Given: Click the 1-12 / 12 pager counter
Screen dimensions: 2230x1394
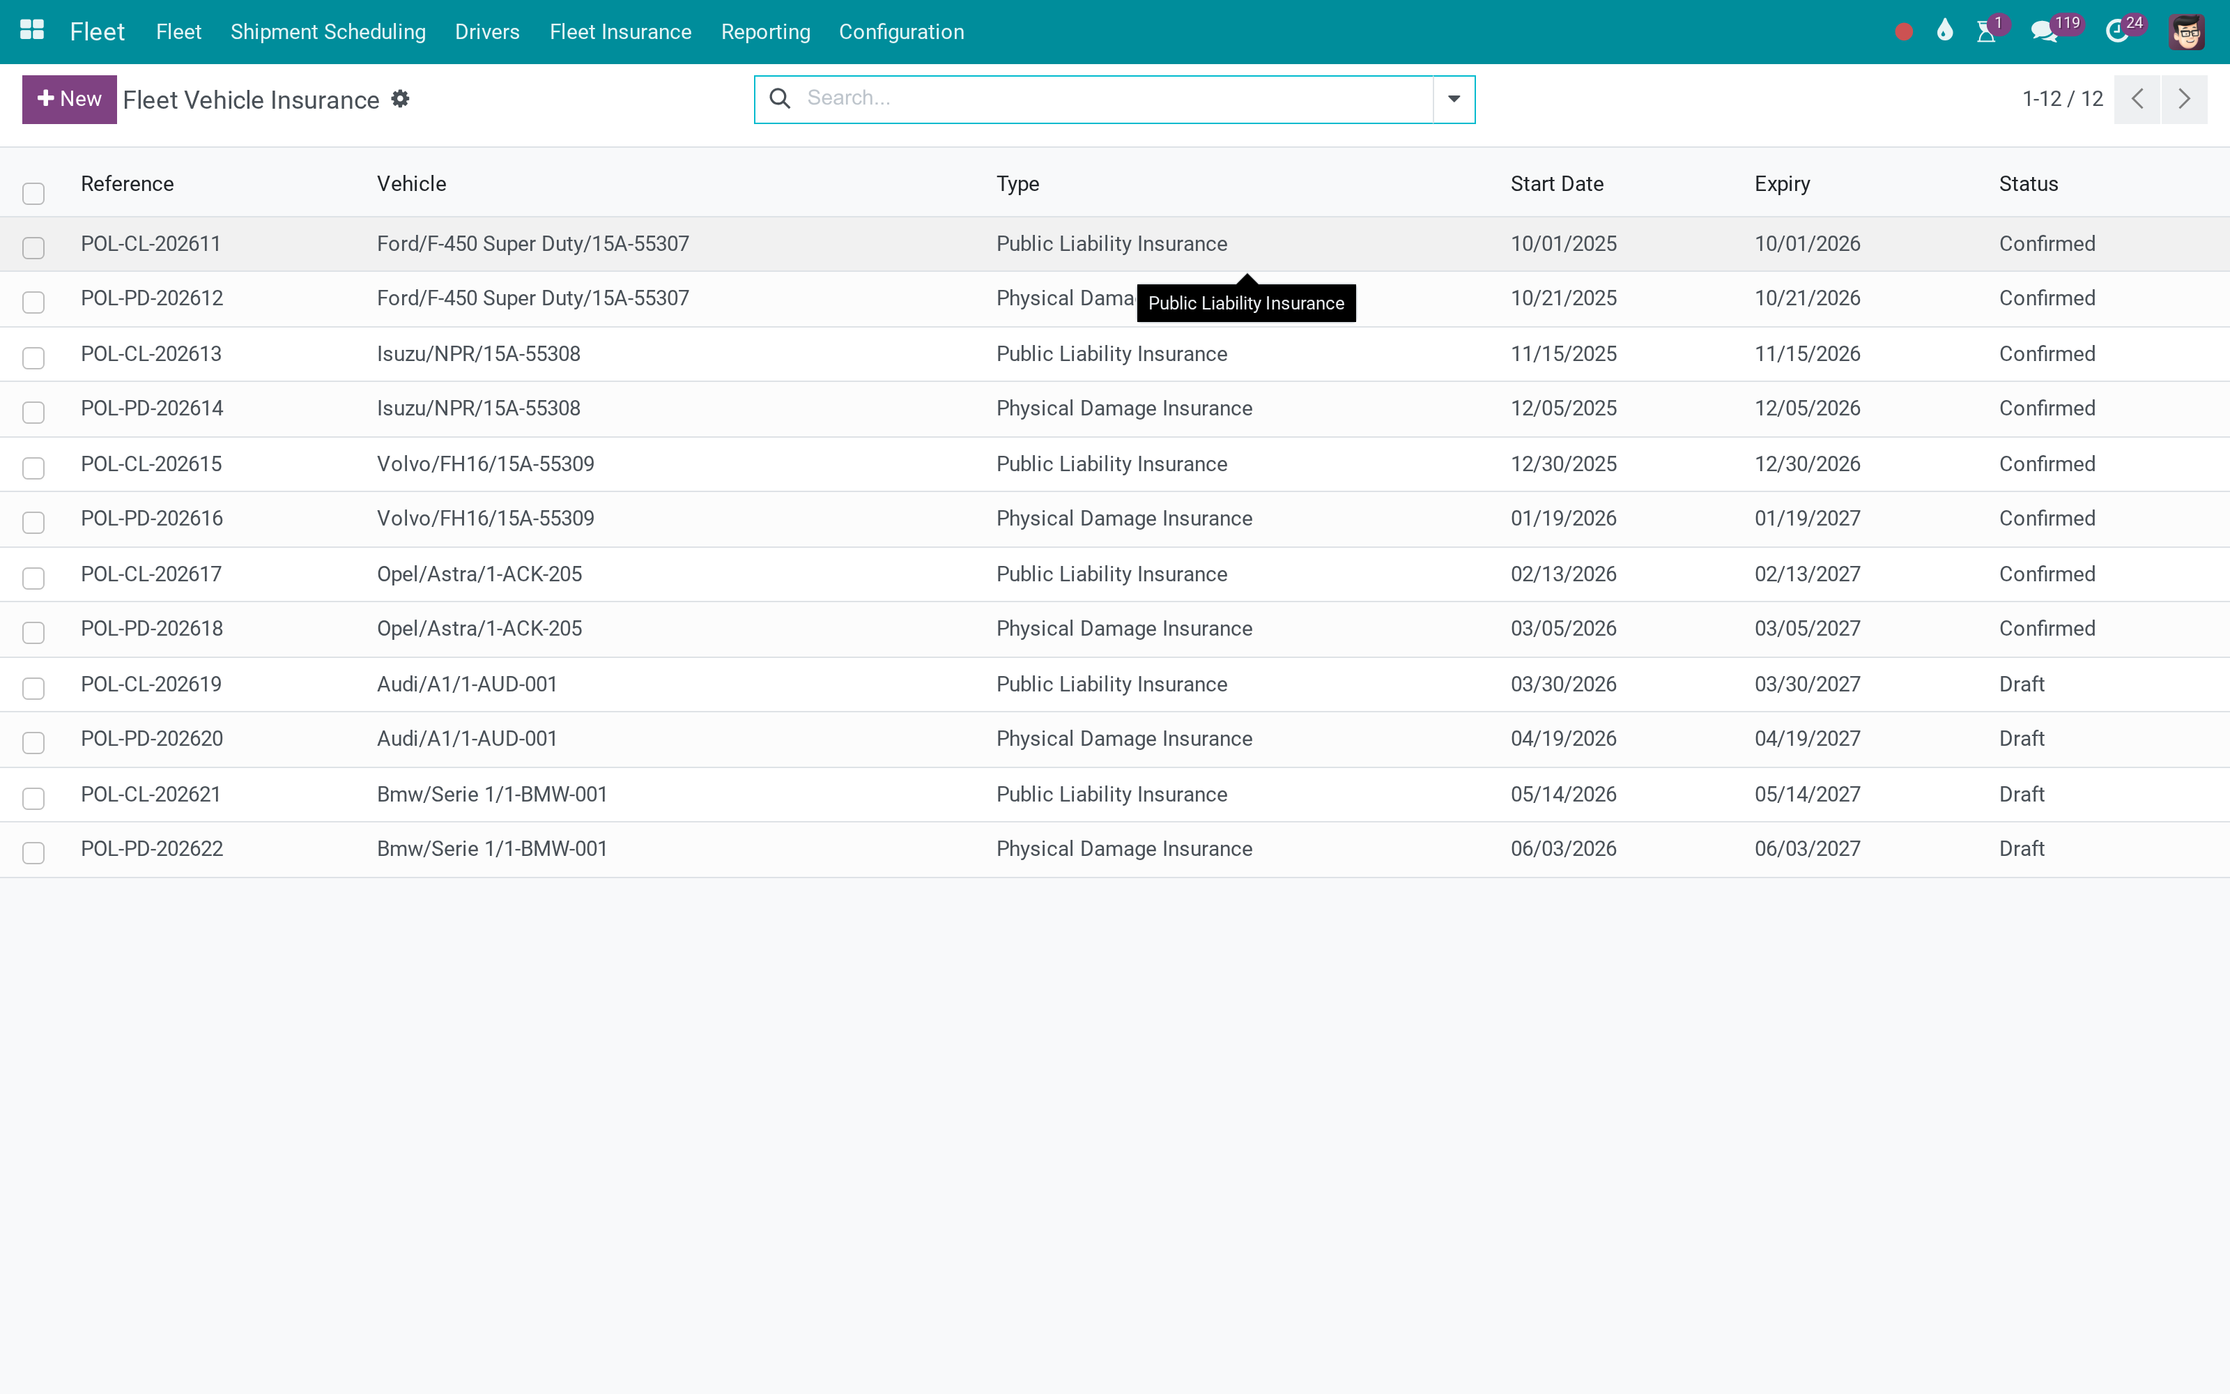Looking at the screenshot, I should (2062, 99).
